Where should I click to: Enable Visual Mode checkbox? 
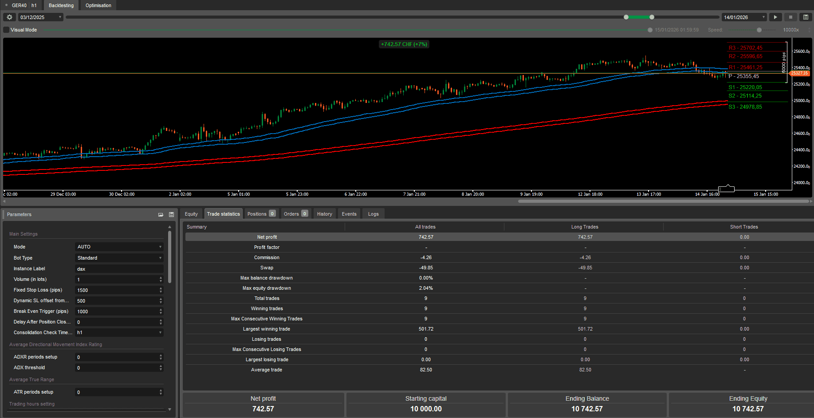pos(6,30)
